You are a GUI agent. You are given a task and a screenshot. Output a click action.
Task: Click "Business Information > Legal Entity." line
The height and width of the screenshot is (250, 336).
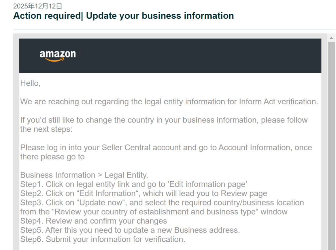tap(84, 175)
